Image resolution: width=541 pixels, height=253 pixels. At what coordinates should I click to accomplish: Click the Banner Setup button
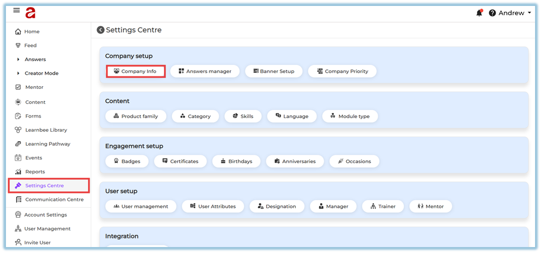273,72
